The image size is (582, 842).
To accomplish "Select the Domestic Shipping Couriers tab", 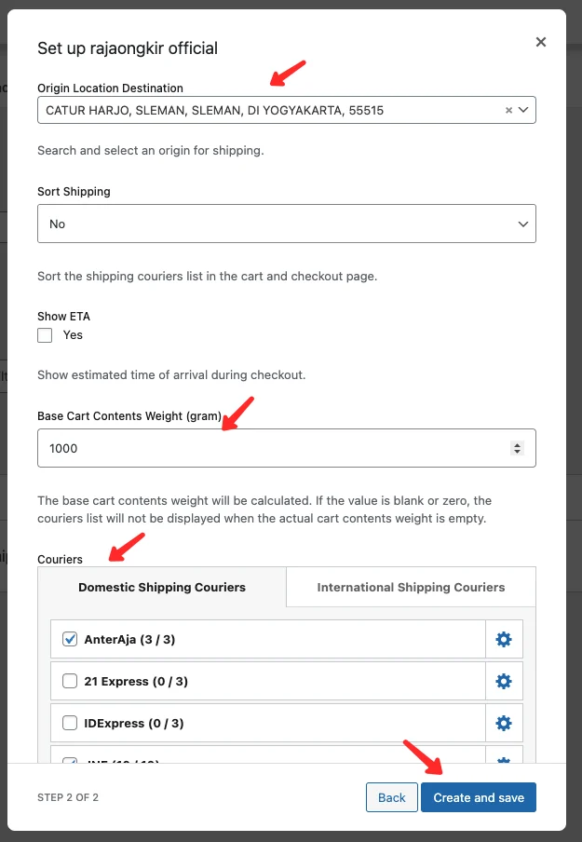I will point(161,587).
